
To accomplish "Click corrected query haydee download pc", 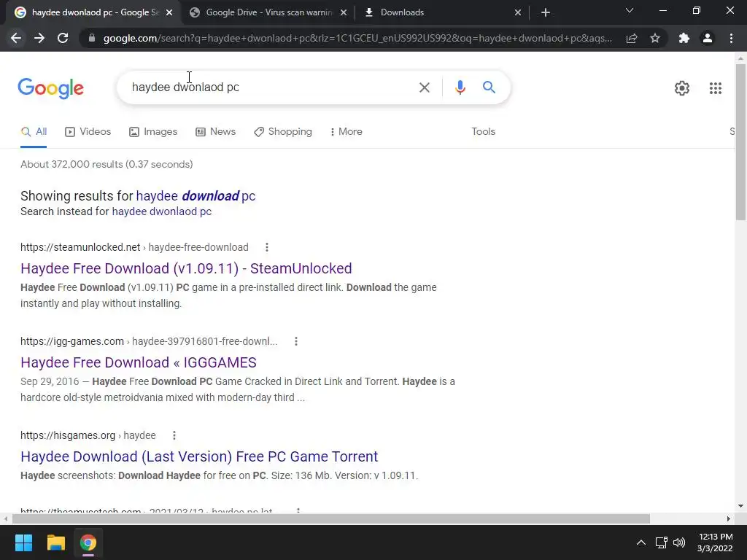I will point(196,196).
